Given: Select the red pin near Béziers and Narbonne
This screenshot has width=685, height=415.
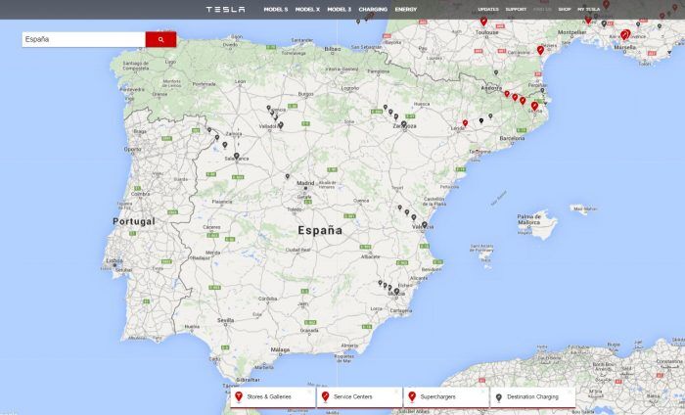Looking at the screenshot, I should click(x=540, y=50).
